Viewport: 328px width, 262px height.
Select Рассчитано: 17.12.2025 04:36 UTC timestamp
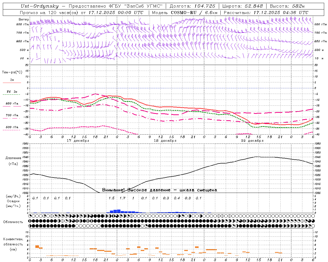tap(266, 13)
